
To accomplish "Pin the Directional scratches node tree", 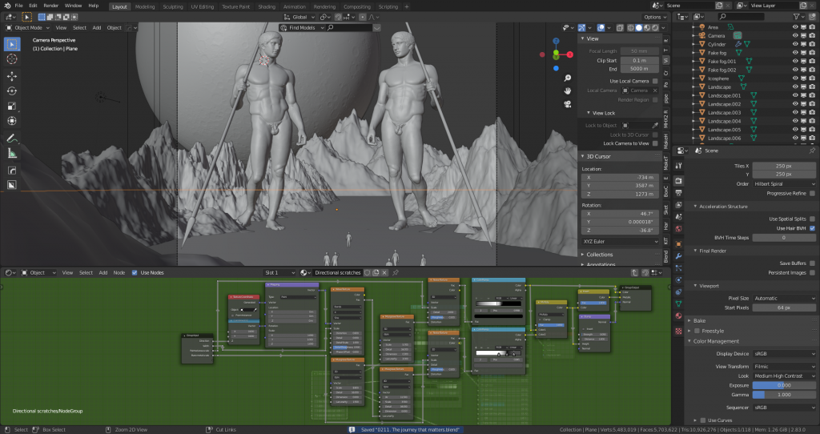I will [x=396, y=272].
